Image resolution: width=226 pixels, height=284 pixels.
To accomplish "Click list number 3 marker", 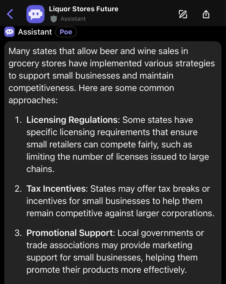I will [18, 233].
